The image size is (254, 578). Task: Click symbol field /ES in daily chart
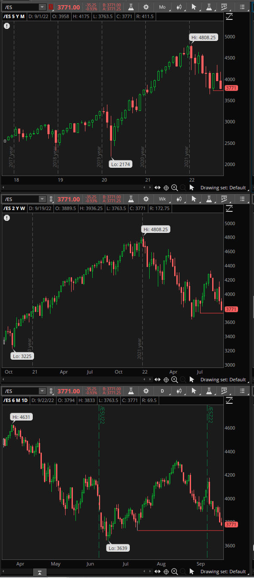tap(20, 391)
